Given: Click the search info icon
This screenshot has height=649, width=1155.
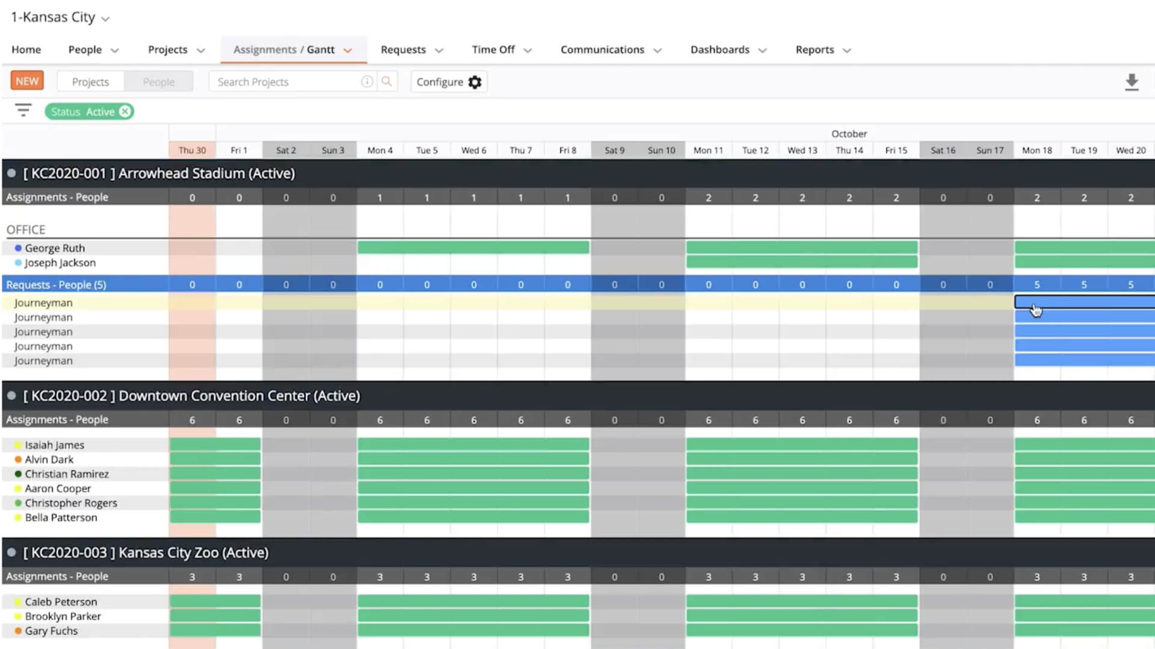Looking at the screenshot, I should 366,82.
